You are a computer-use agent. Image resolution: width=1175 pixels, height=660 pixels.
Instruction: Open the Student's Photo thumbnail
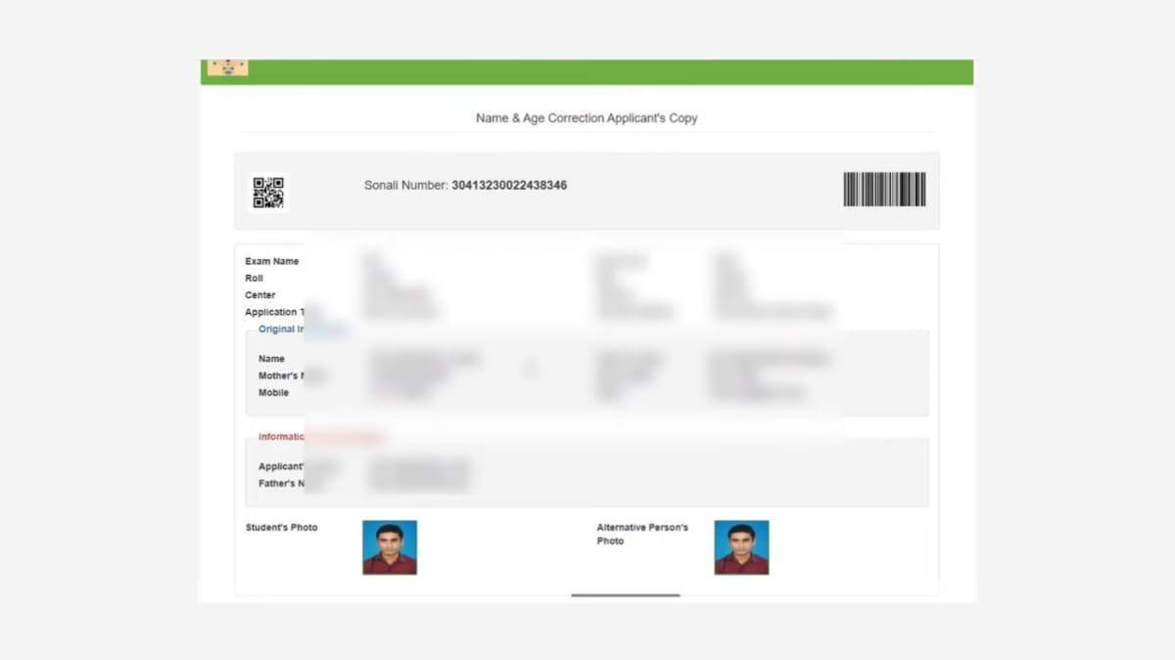pos(390,548)
